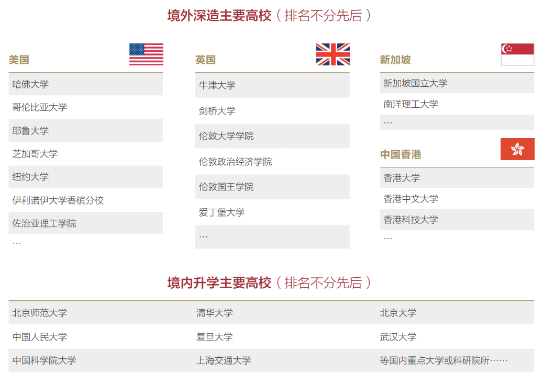Click the 新加坡 column header
This screenshot has width=543, height=385.
(395, 60)
